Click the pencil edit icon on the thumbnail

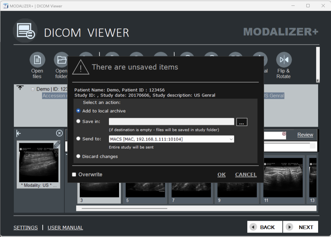click(57, 145)
